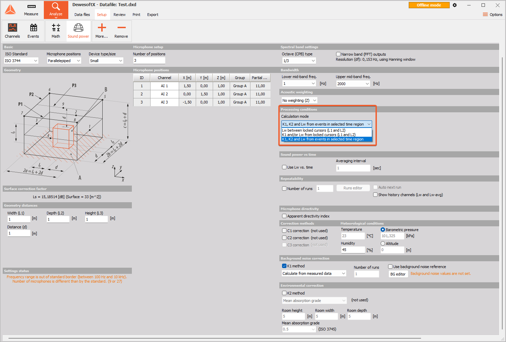Screen dimensions: 506x342
Task: Click Number of positions field
Action: click(x=149, y=60)
